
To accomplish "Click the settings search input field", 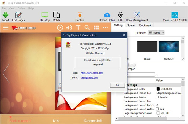I will coord(142,74).
